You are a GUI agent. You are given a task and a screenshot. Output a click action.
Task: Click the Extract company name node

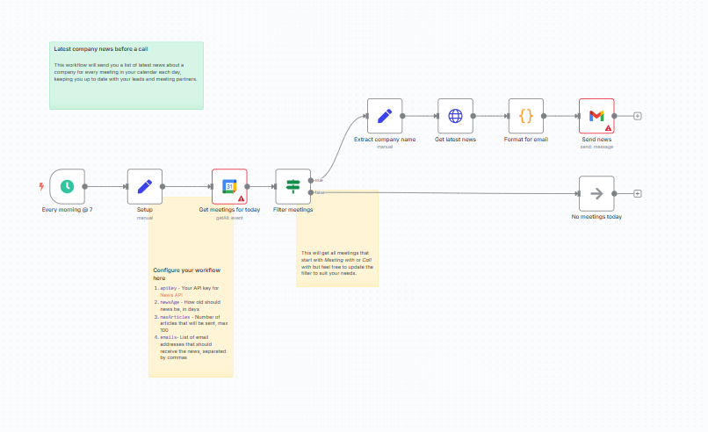[x=385, y=116]
